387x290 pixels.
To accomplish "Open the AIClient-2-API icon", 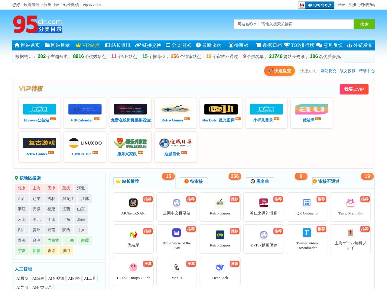I will tap(133, 203).
